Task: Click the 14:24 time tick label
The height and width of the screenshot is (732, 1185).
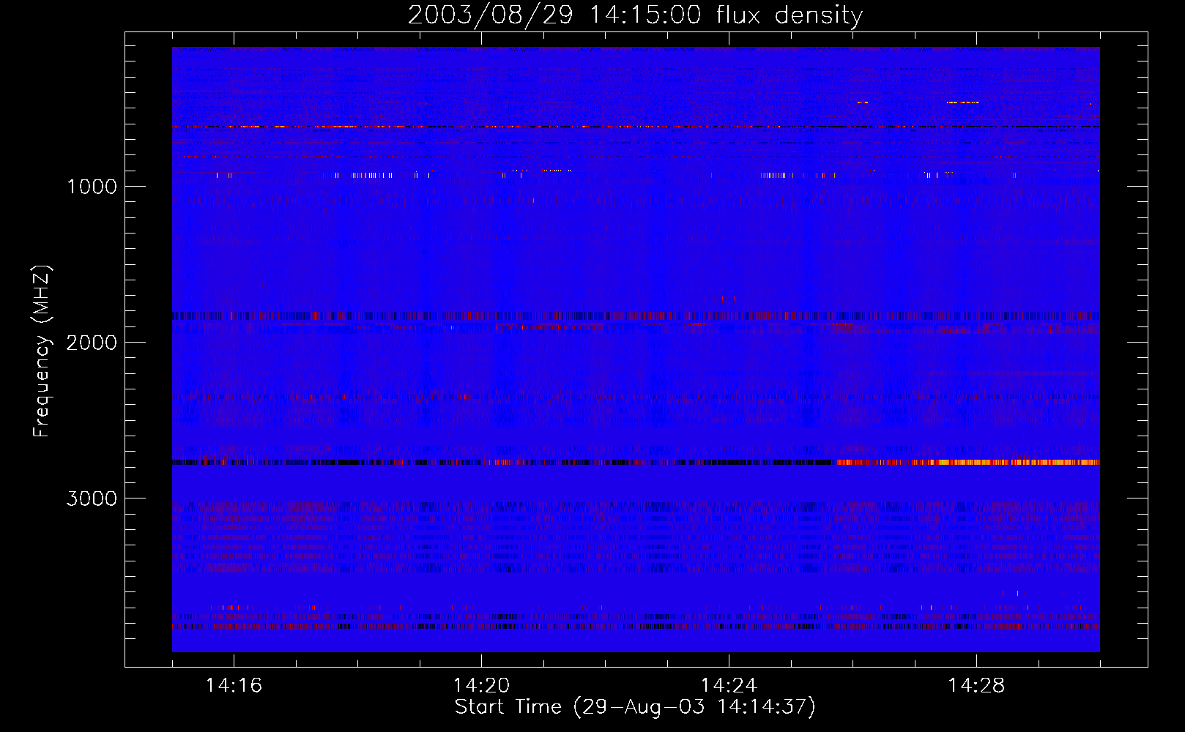Action: pos(729,686)
